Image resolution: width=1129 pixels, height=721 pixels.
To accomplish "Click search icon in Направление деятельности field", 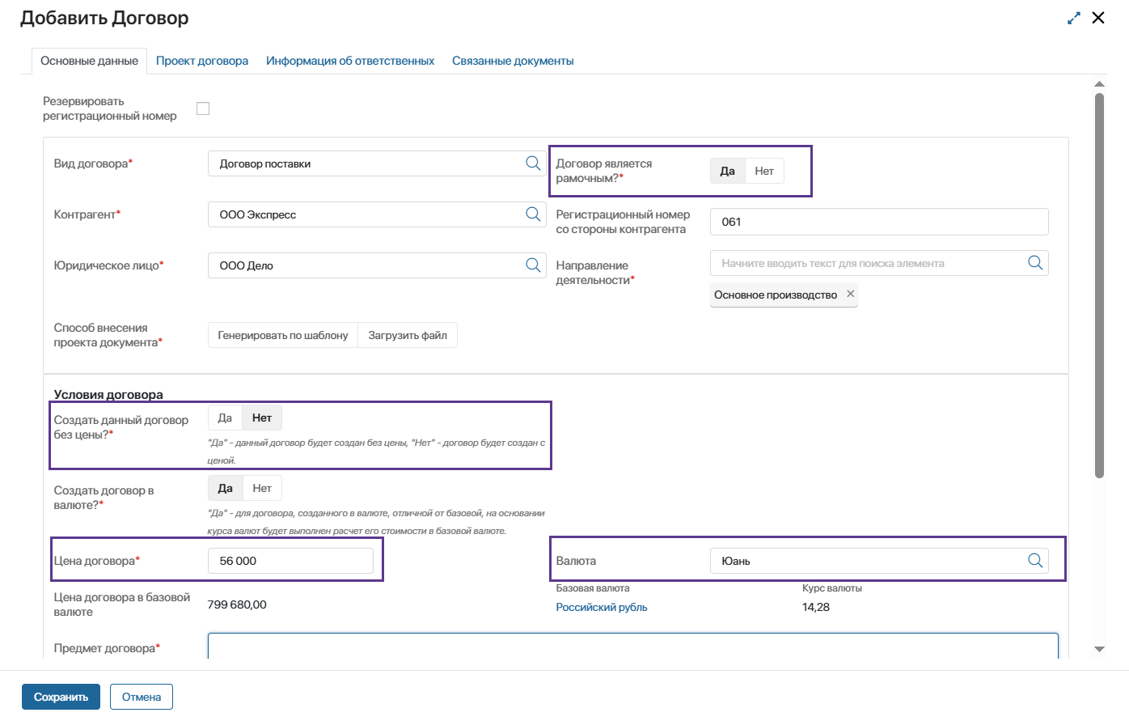I will coord(1034,263).
